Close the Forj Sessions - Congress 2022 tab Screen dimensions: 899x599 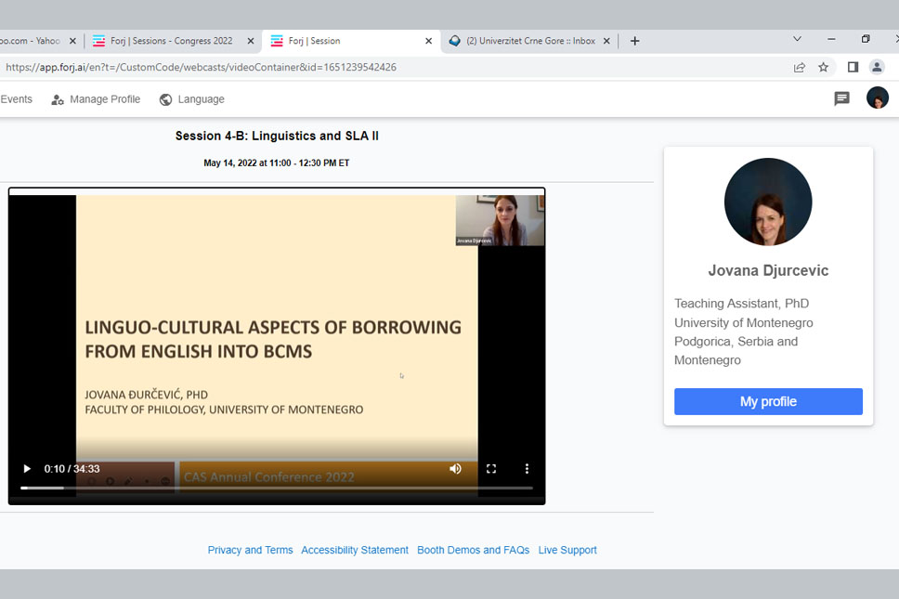coord(251,41)
